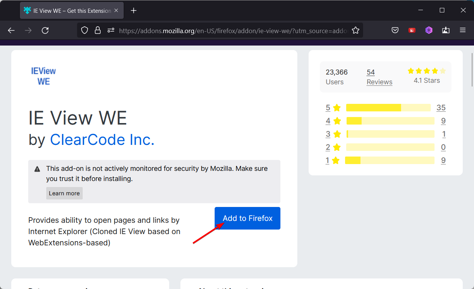Open site permissions icon in address bar
474x289 pixels.
pos(111,30)
